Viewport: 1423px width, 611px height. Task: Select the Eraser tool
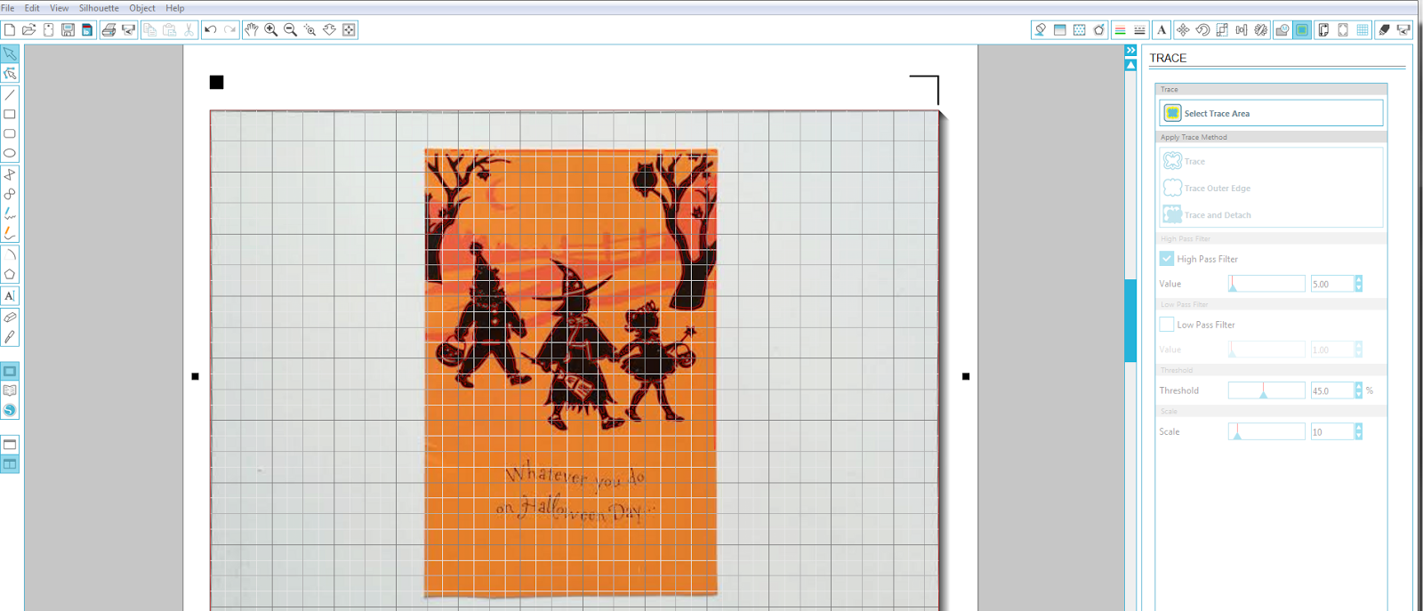(x=10, y=318)
